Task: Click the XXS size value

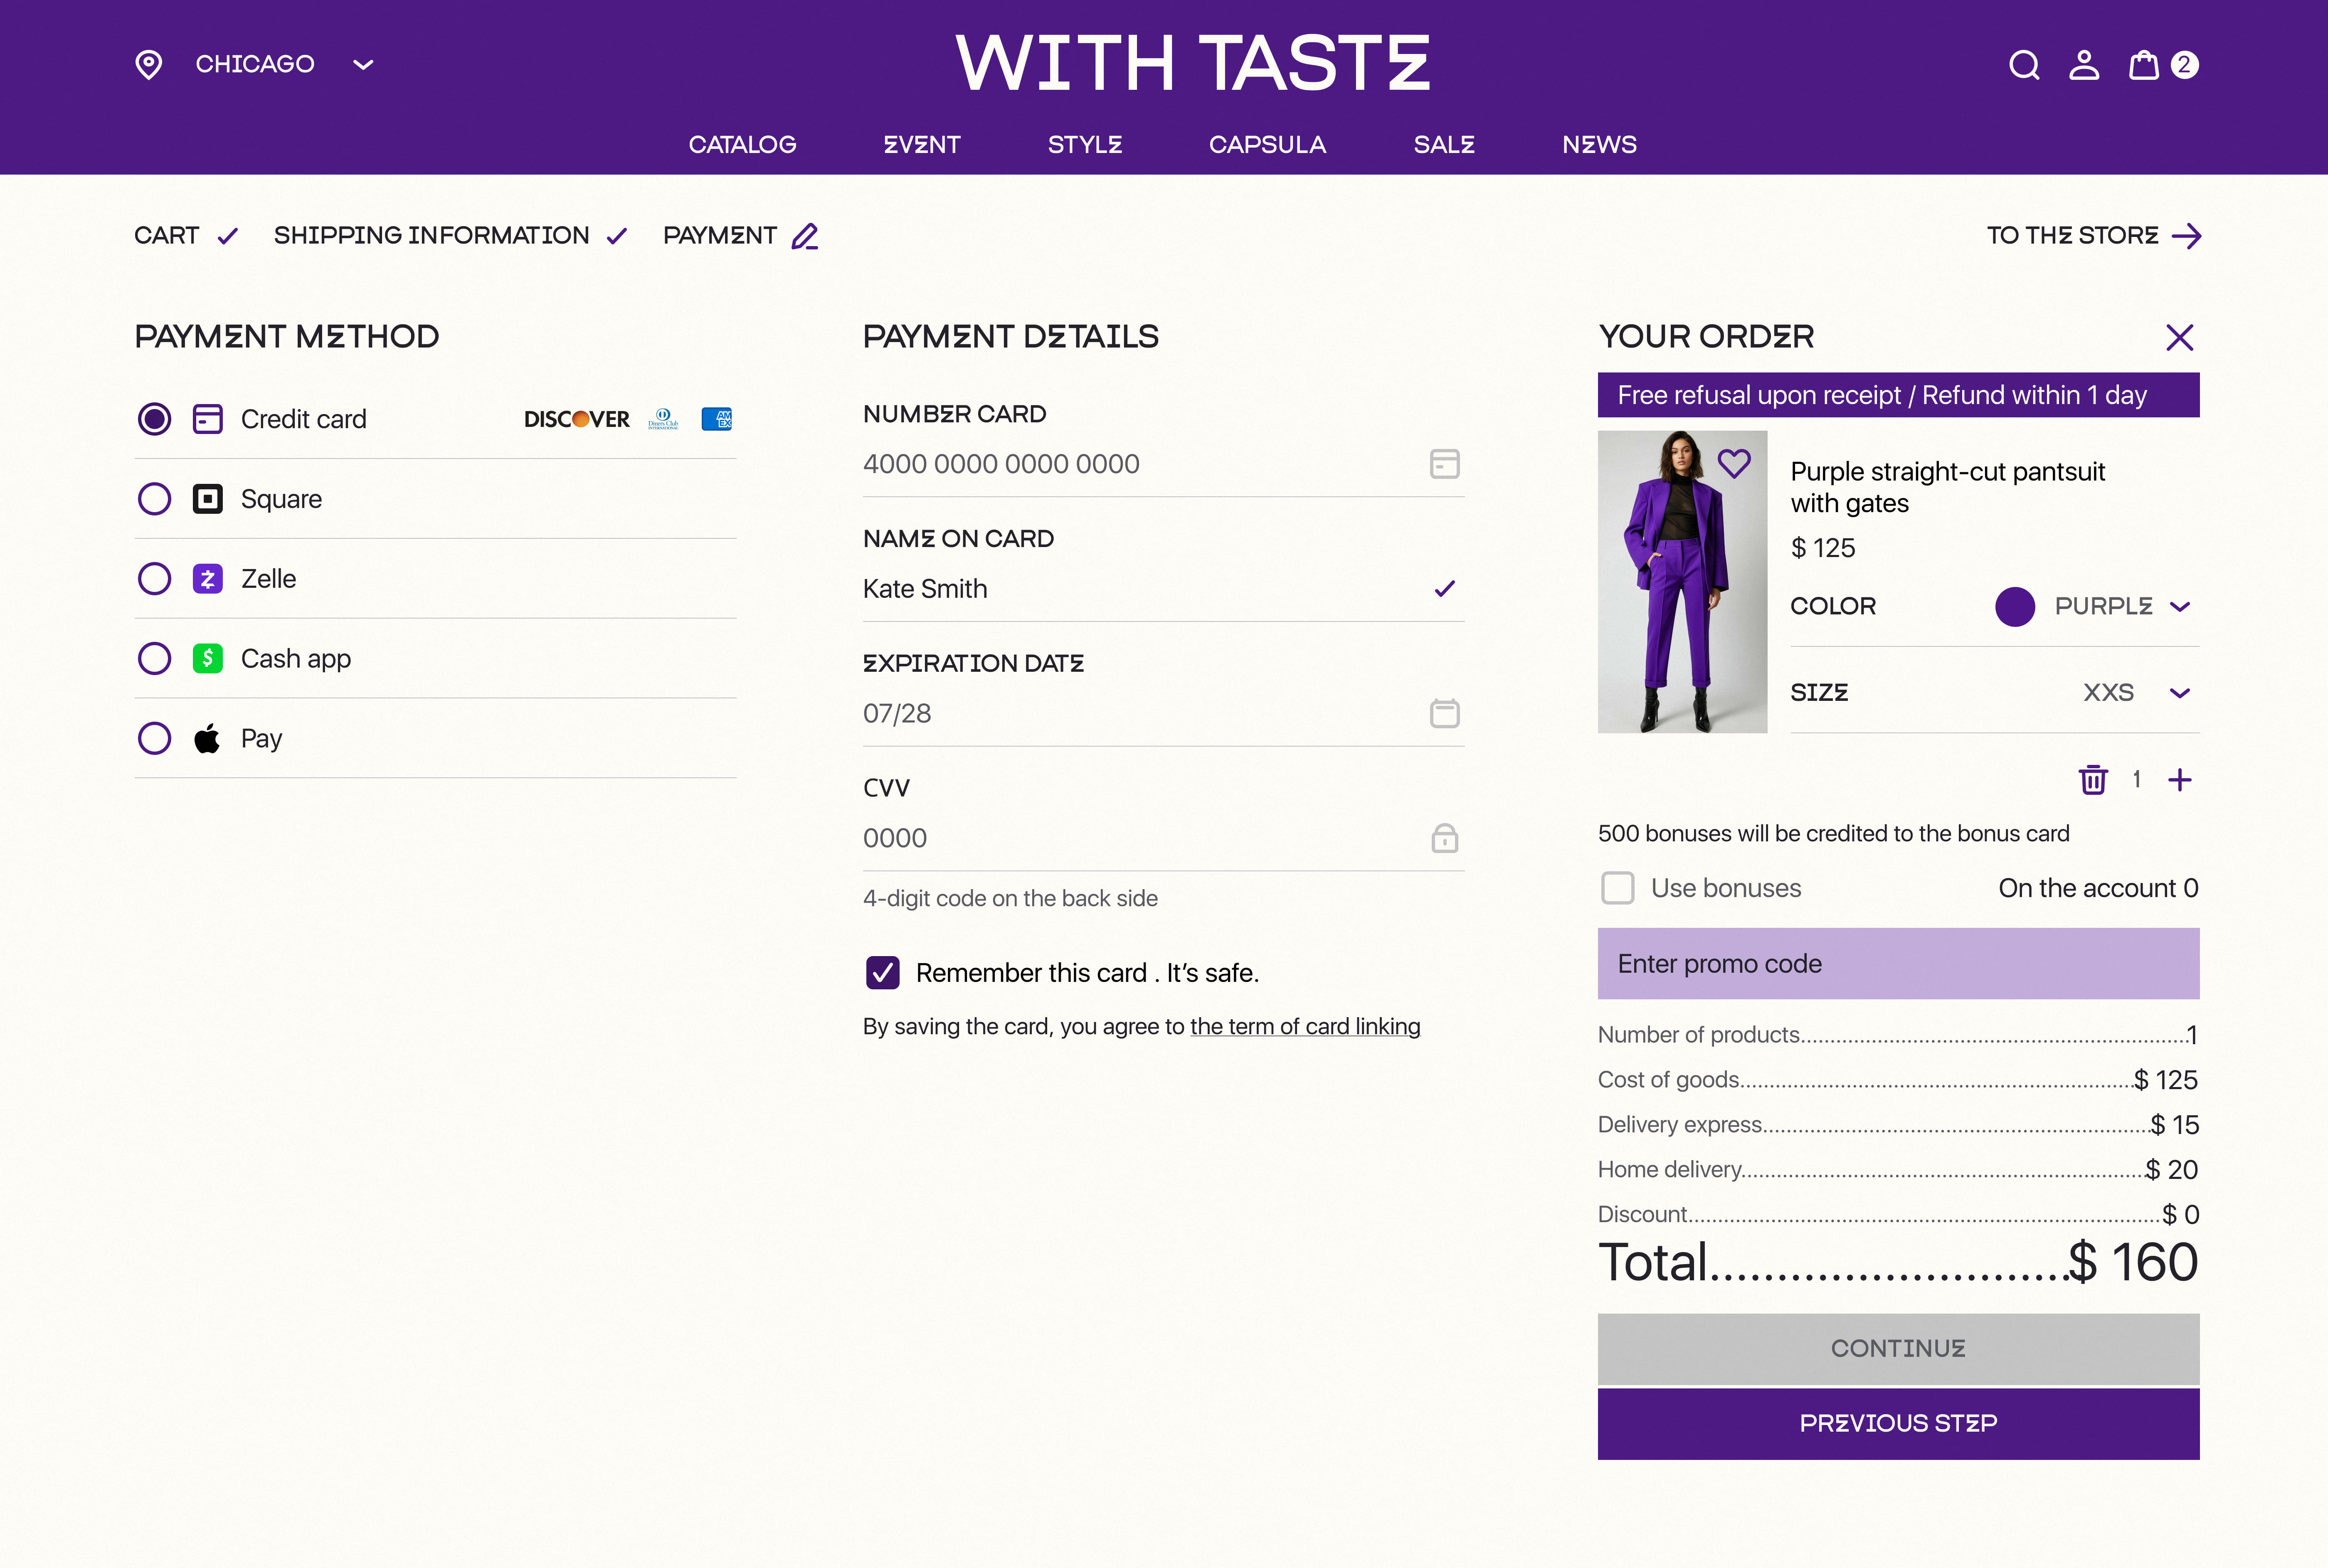Action: [2108, 693]
